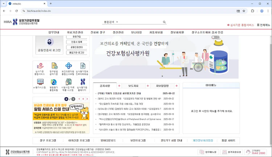The image size is (272, 157).
Task: Open the Chrome three-dot menu
Action: click(x=268, y=11)
